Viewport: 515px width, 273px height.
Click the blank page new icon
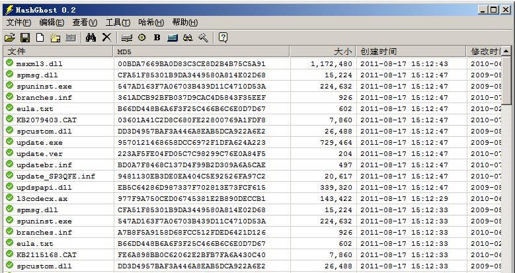click(x=40, y=38)
